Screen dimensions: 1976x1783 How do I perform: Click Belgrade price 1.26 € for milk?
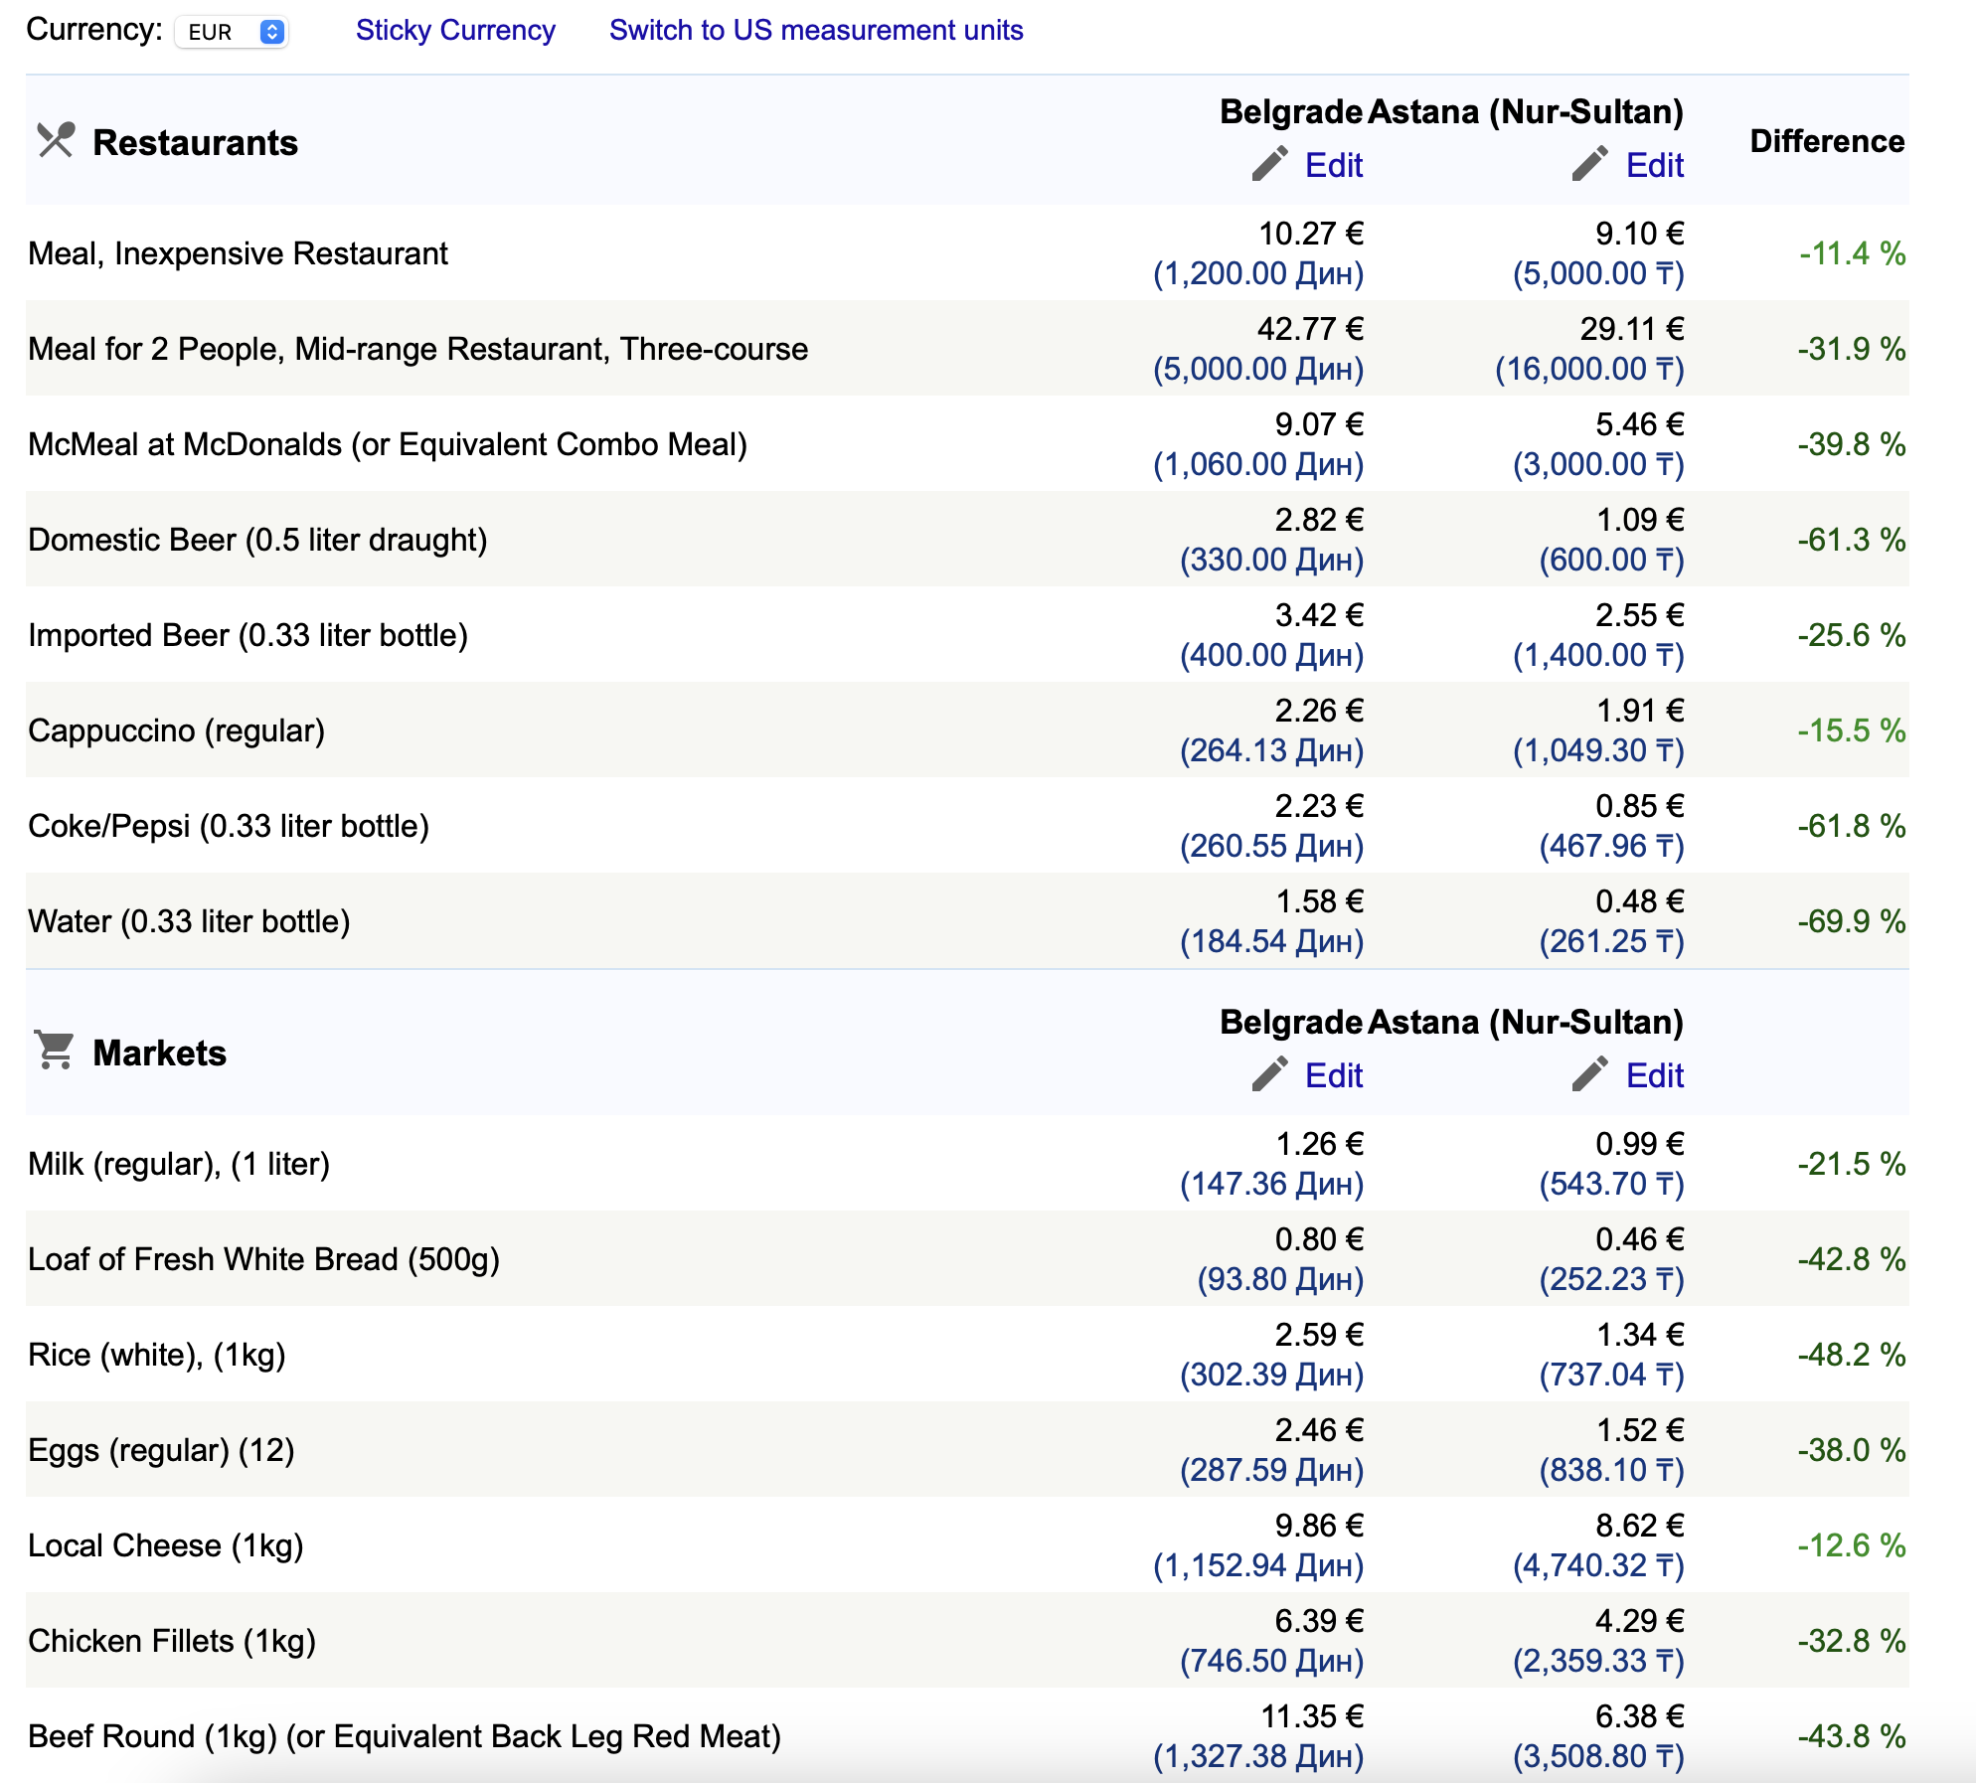[x=1319, y=1144]
